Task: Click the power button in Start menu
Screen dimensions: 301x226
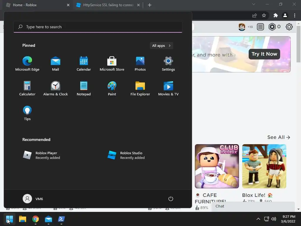Action: (171, 199)
